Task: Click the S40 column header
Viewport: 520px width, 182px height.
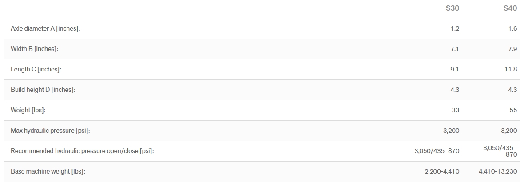Action: tap(510, 8)
